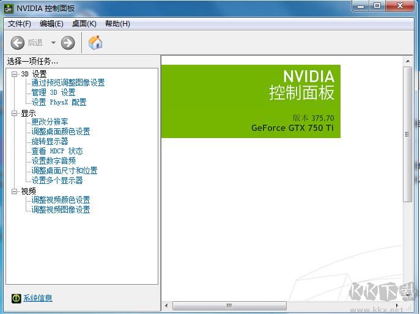Click the Back arrow button
The height and width of the screenshot is (314, 420).
18,43
